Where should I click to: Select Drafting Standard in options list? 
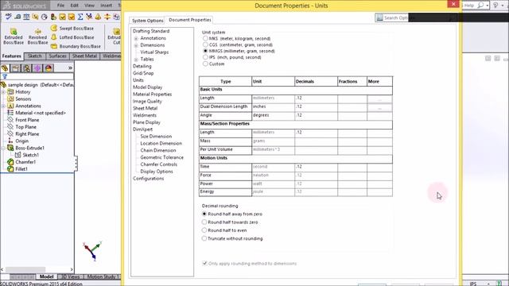(x=151, y=31)
